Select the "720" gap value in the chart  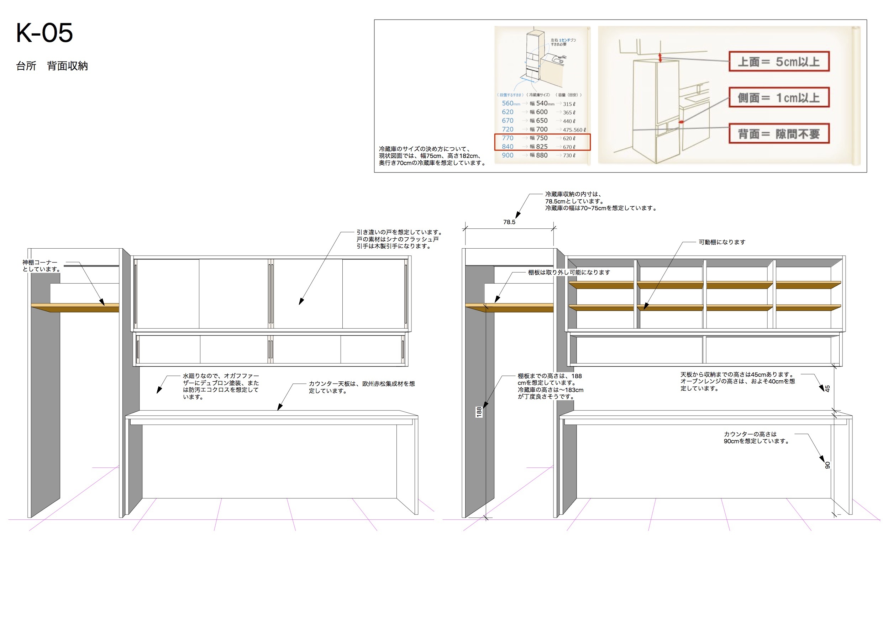point(508,129)
